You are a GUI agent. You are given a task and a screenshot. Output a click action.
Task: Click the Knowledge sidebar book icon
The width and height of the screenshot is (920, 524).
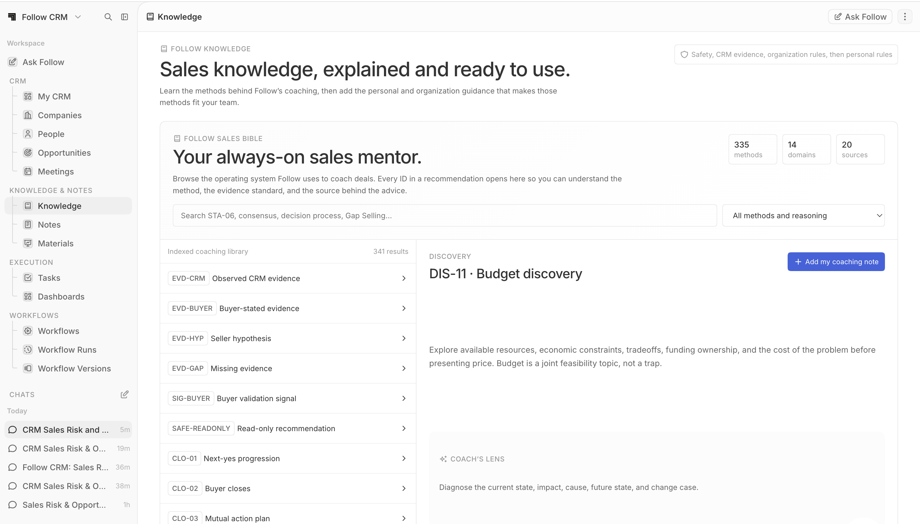tap(28, 206)
